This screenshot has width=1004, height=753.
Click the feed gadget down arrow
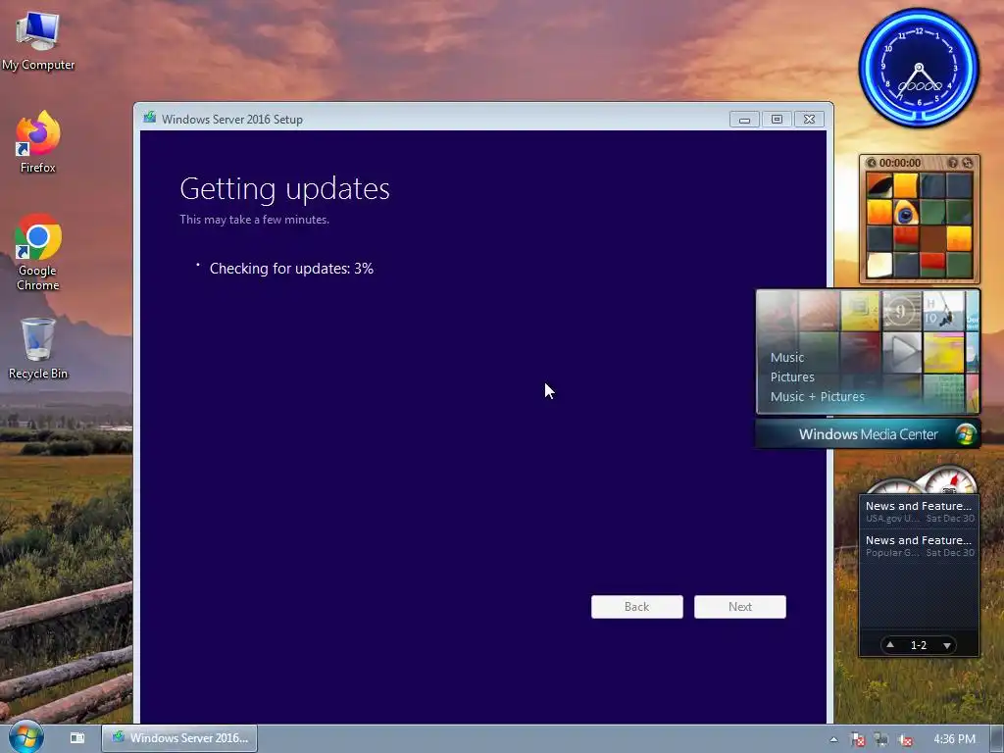pos(947,645)
